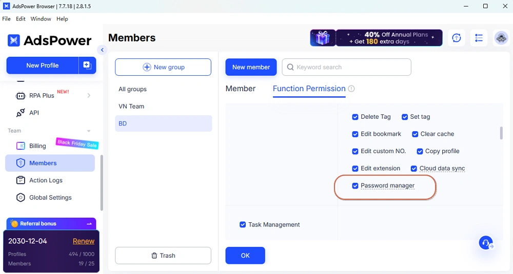513x274 pixels.
Task: Click the New member button
Action: click(x=251, y=67)
